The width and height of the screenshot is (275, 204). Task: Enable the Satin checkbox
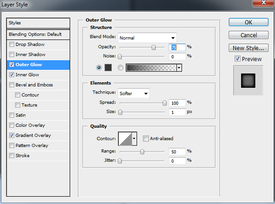click(x=11, y=115)
